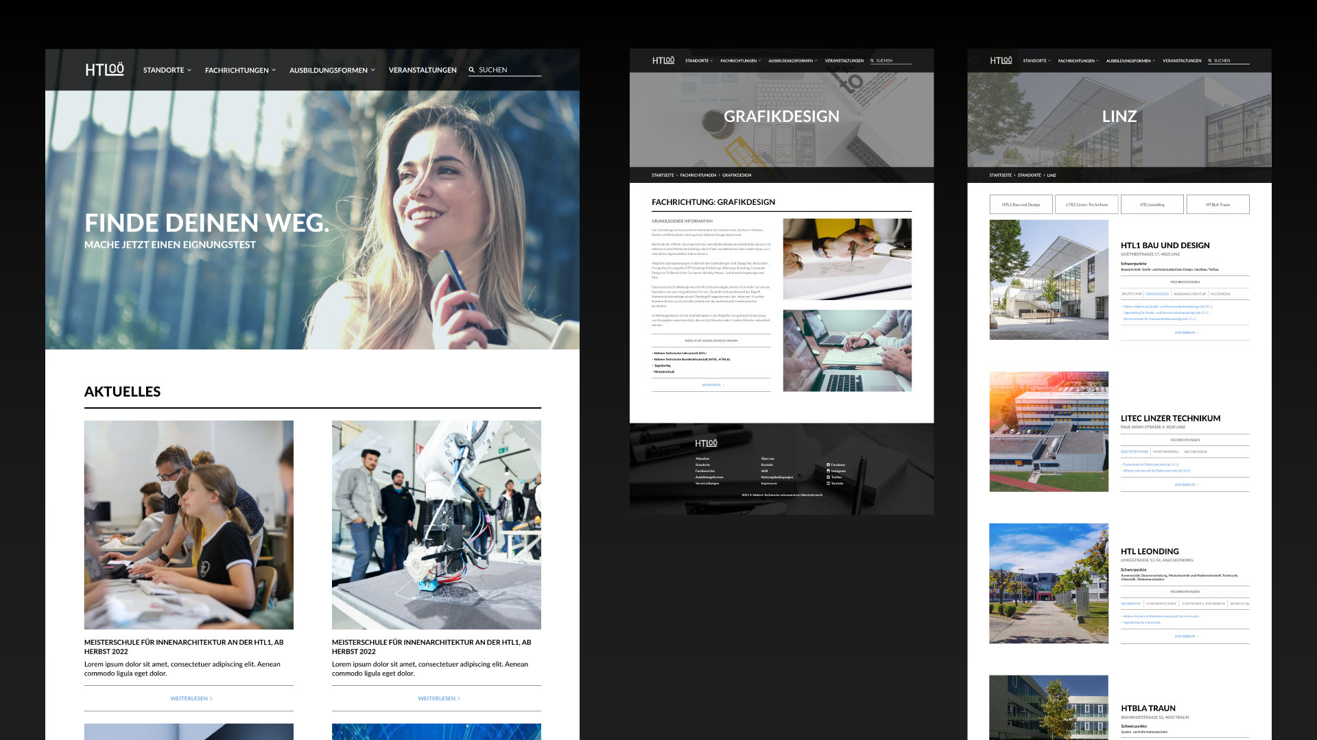Select the HTBLA Traun tab button
The height and width of the screenshot is (740, 1317).
[1218, 204]
